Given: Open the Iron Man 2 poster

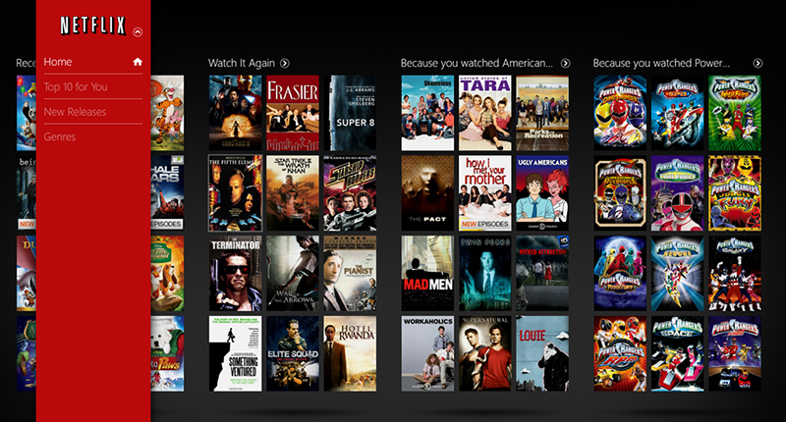Looking at the screenshot, I should point(235,113).
